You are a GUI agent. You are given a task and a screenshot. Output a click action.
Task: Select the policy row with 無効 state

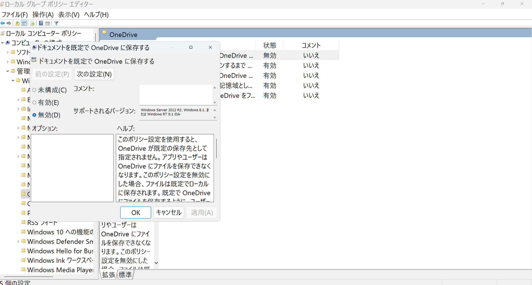pyautogui.click(x=279, y=55)
